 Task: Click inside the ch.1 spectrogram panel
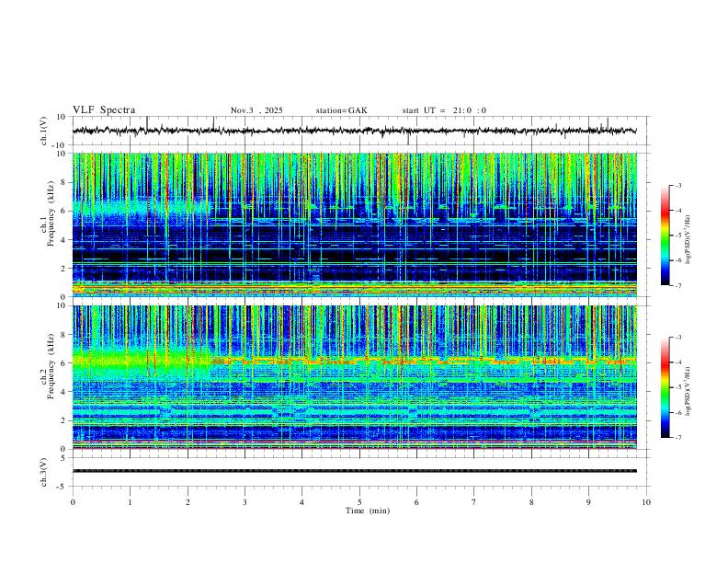pos(354,224)
